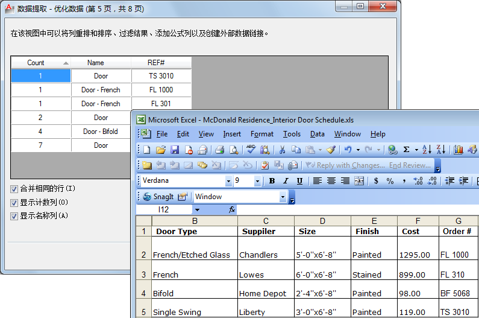Expand the font size 9 dropdown
Image resolution: width=479 pixels, height=318 pixels.
point(257,181)
